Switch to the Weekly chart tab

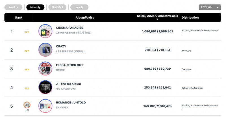(13, 7)
